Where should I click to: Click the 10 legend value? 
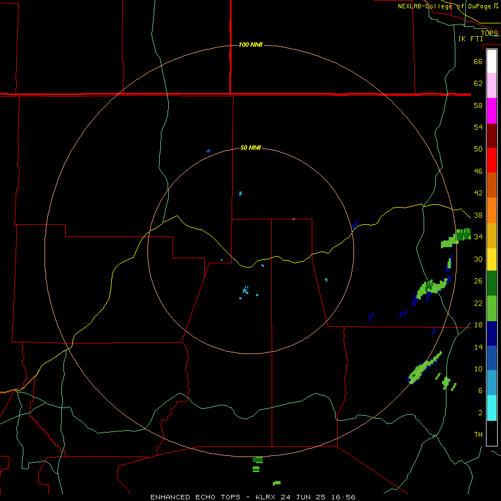(x=478, y=369)
